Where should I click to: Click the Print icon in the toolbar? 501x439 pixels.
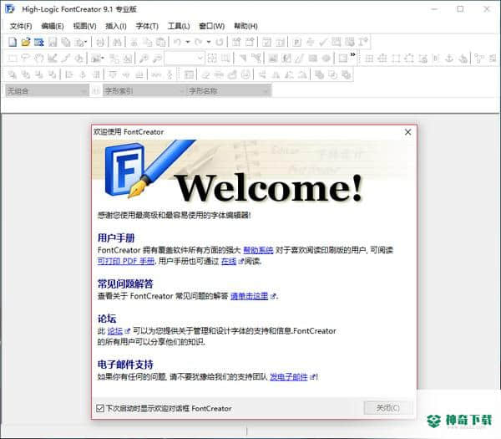pyautogui.click(x=100, y=42)
